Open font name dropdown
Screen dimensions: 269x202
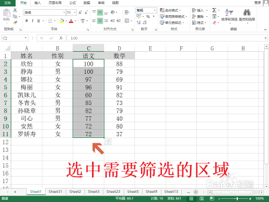(64, 12)
